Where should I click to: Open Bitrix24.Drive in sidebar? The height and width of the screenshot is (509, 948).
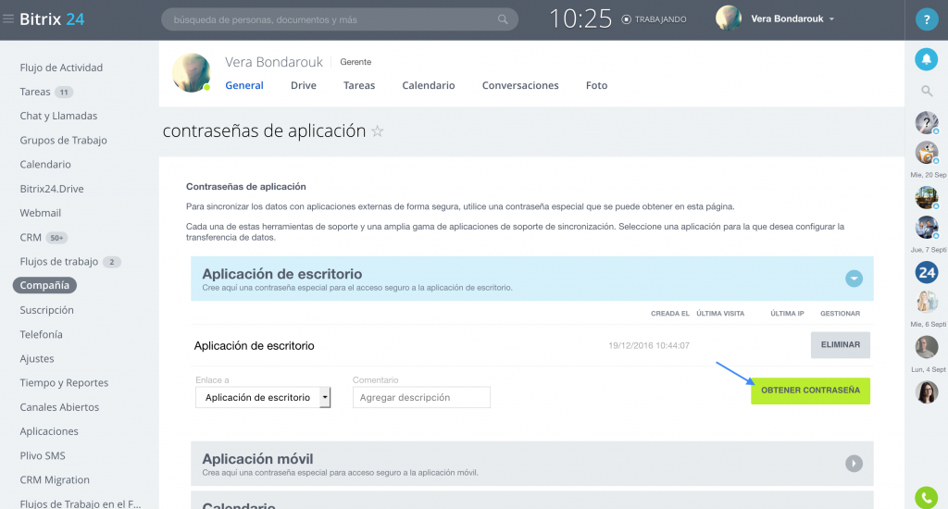tap(52, 189)
